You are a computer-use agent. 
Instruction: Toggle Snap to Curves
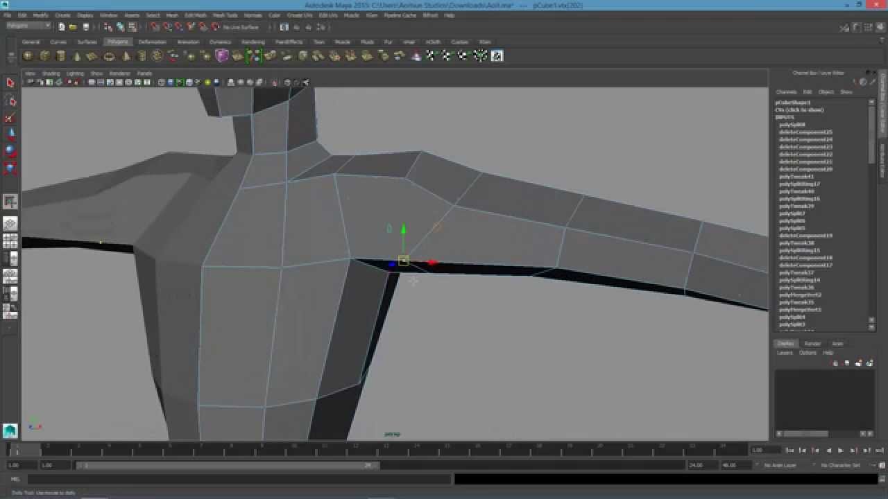pos(166,27)
